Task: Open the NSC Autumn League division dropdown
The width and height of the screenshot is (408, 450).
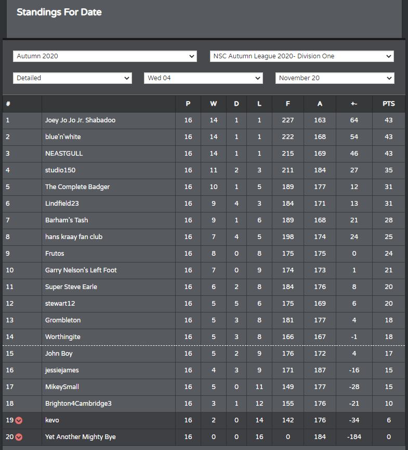Action: pos(302,56)
